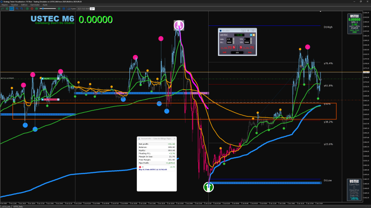This screenshot has width=371, height=208.
Task: Step forward with the green skip icon
Action: point(37,9)
